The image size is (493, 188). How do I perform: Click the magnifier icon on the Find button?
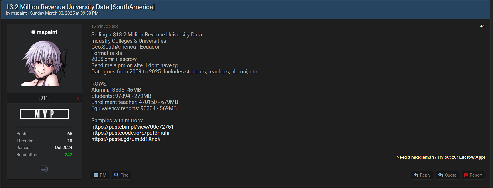pyautogui.click(x=116, y=175)
